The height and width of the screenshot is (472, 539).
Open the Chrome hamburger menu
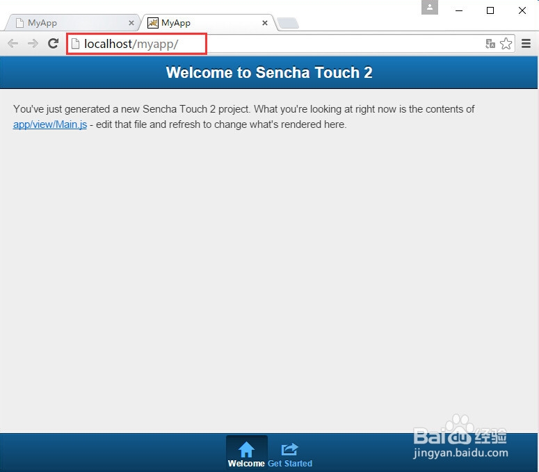pyautogui.click(x=526, y=43)
